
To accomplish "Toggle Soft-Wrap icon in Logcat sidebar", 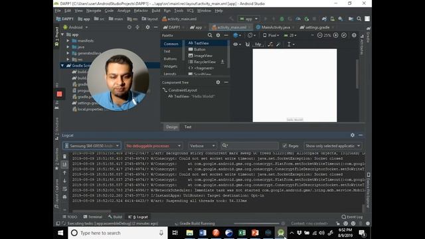I will click(64, 189).
